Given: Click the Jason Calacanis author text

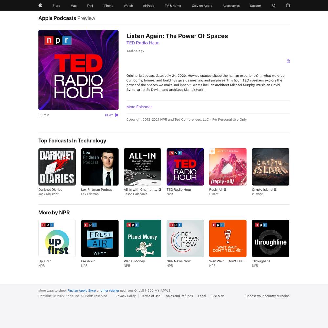Looking at the screenshot, I should pyautogui.click(x=135, y=194).
